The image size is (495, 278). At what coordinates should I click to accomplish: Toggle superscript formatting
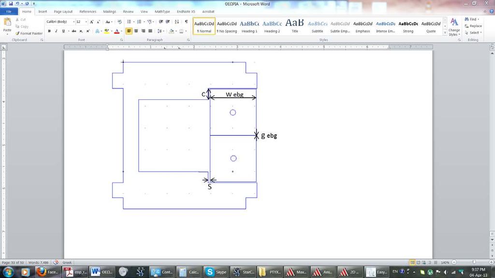[88, 31]
